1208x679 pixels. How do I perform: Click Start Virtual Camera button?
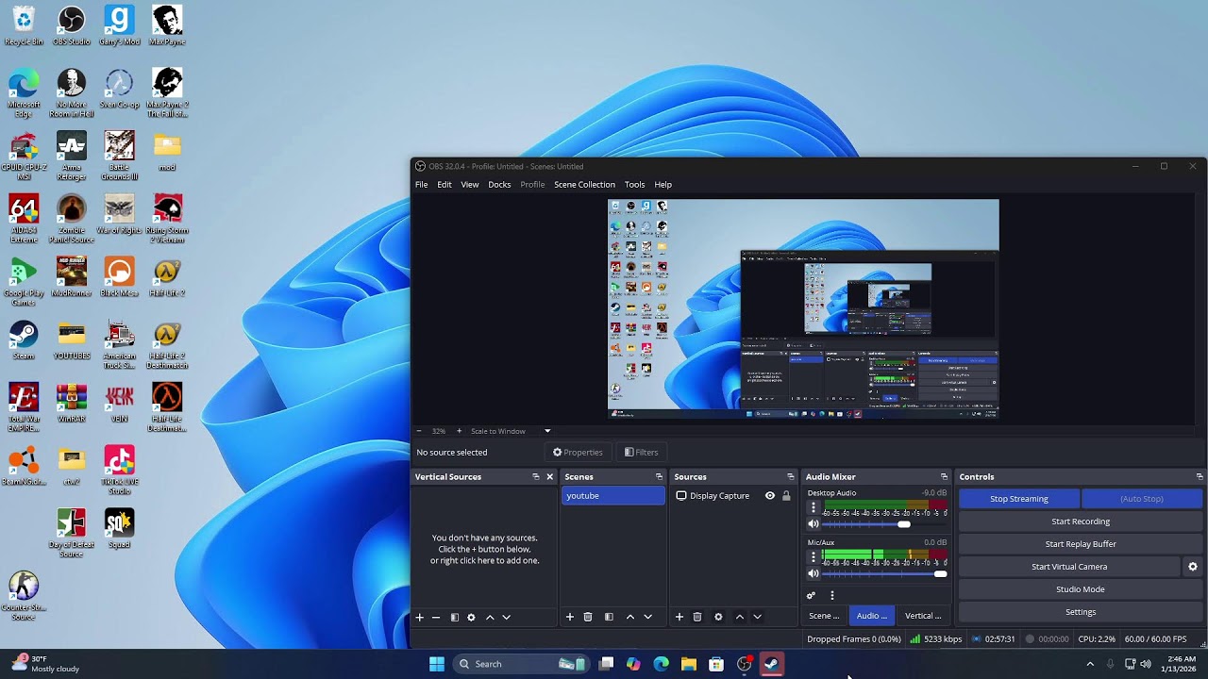coord(1069,567)
